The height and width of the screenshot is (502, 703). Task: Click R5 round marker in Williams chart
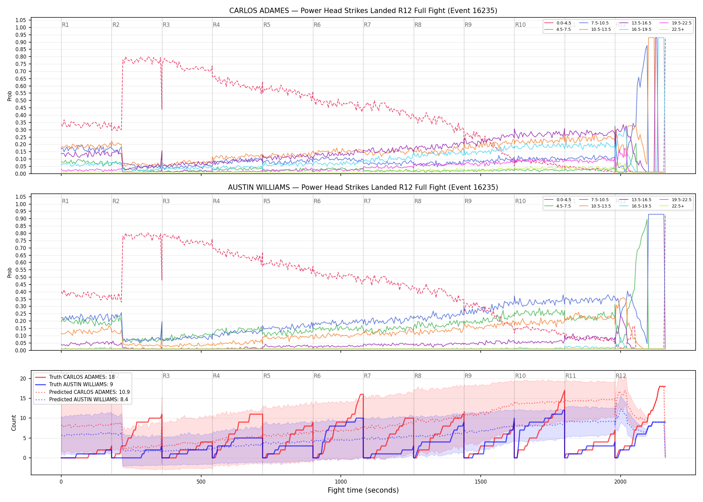pos(267,201)
